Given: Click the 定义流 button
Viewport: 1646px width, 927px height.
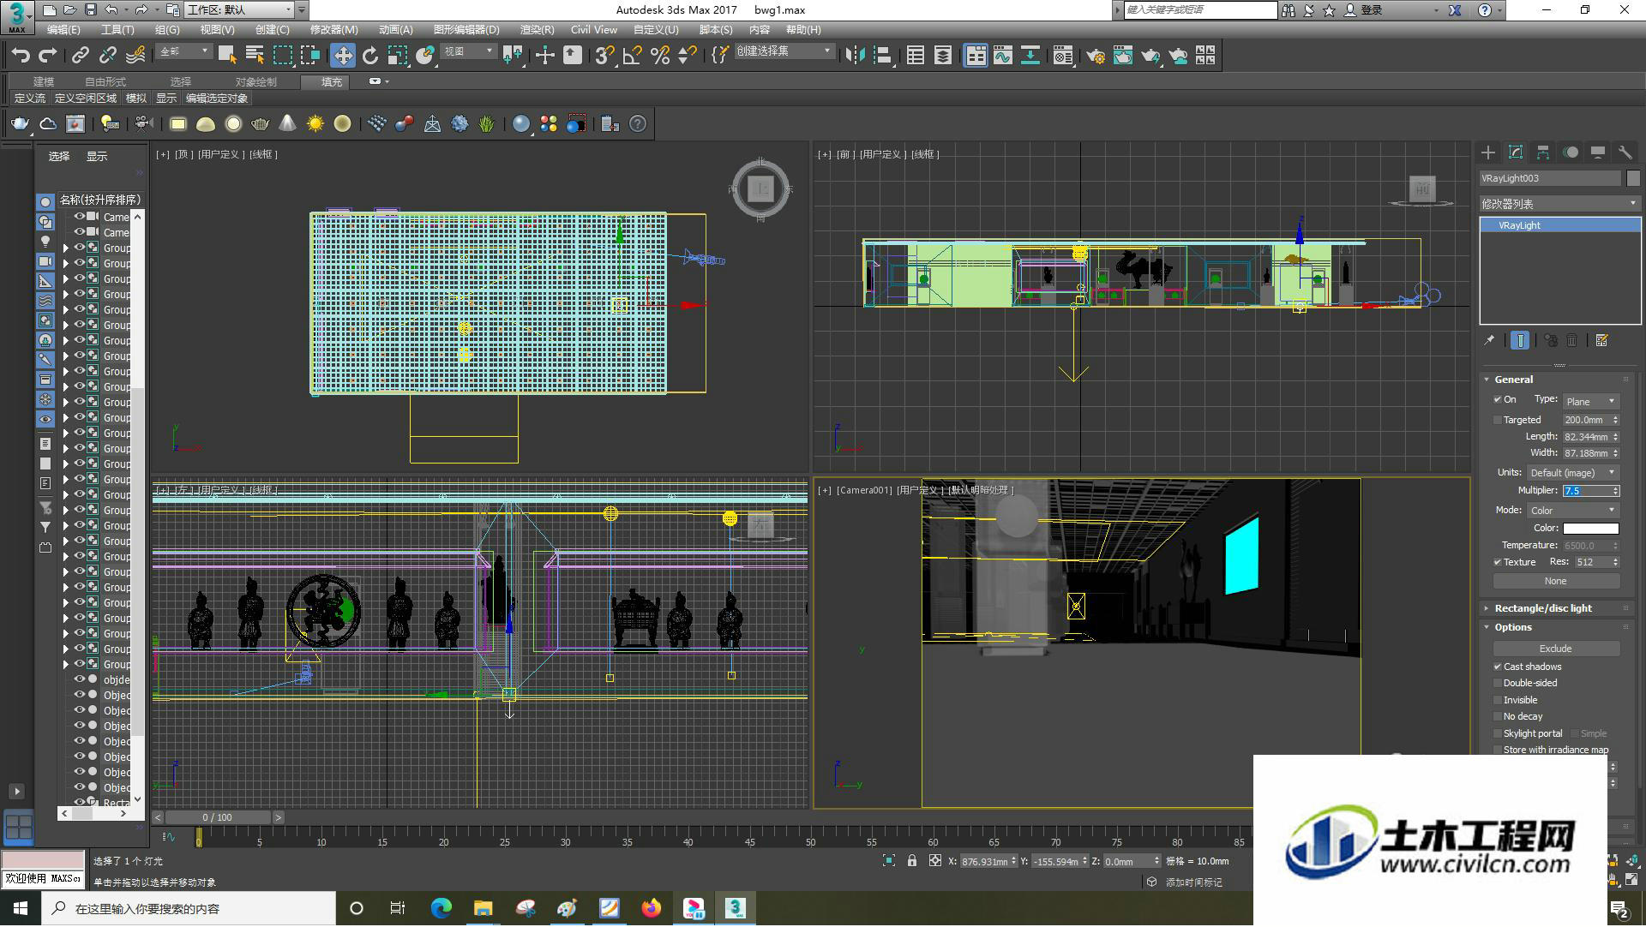Looking at the screenshot, I should (30, 99).
